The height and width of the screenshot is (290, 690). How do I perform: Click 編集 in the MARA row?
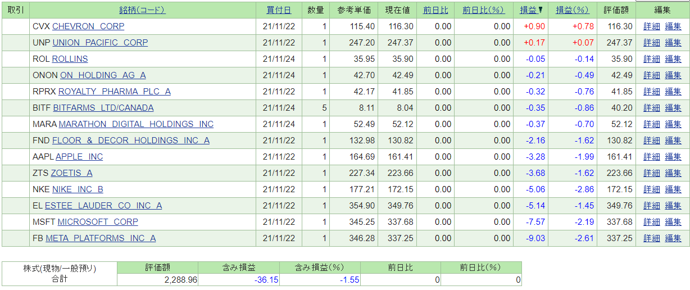tap(673, 124)
